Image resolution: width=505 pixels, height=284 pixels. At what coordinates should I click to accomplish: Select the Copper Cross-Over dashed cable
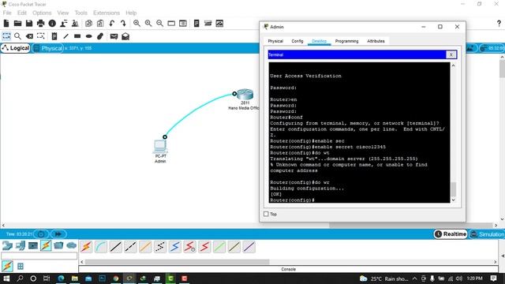[x=130, y=247]
